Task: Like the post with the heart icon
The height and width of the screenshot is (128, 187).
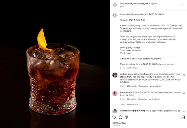Action: [114, 117]
